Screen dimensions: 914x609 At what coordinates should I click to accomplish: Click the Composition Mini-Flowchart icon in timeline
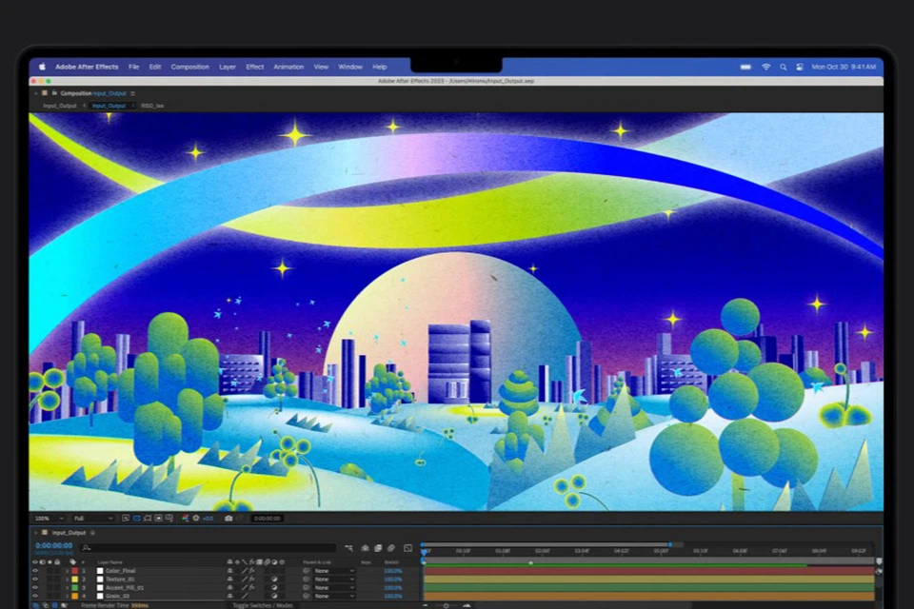tap(348, 548)
